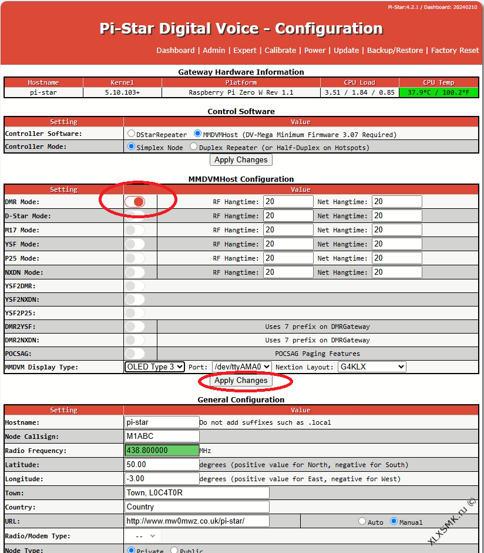The width and height of the screenshot is (484, 553).
Task: Edit D-Star RF Hangtime field
Action: (x=288, y=215)
